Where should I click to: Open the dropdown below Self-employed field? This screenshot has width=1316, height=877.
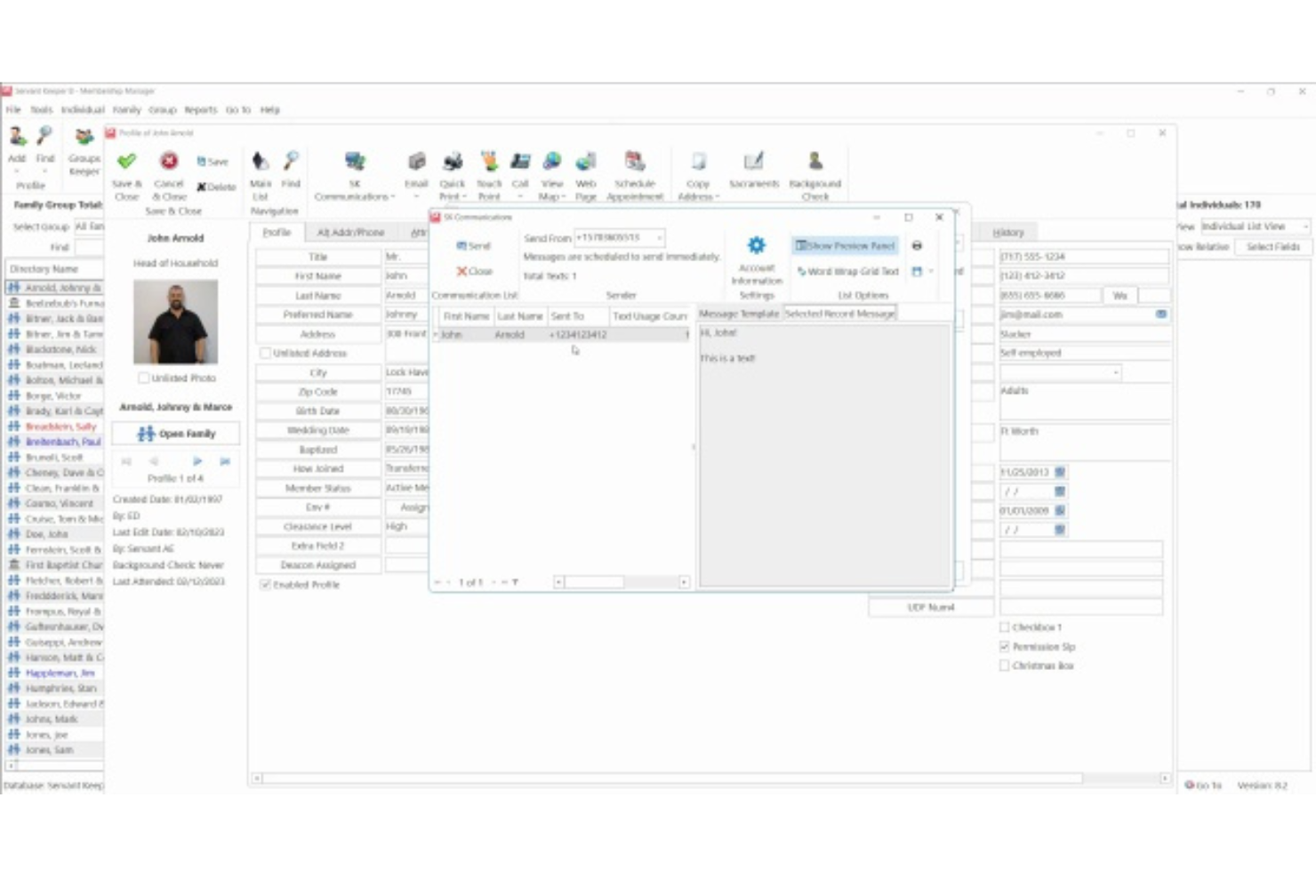pyautogui.click(x=1115, y=372)
